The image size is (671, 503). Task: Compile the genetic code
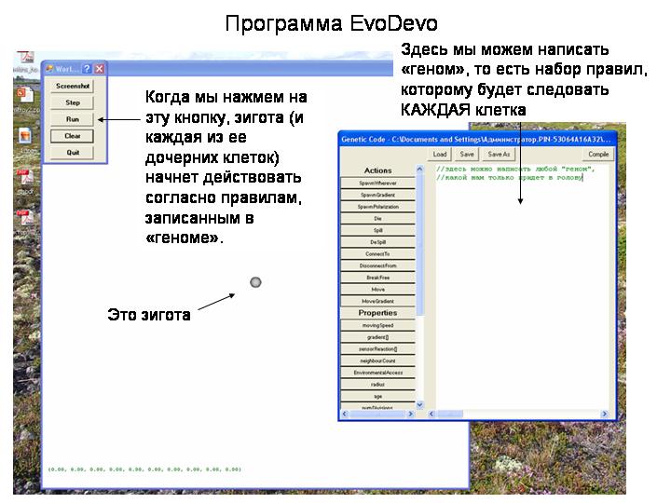[598, 155]
